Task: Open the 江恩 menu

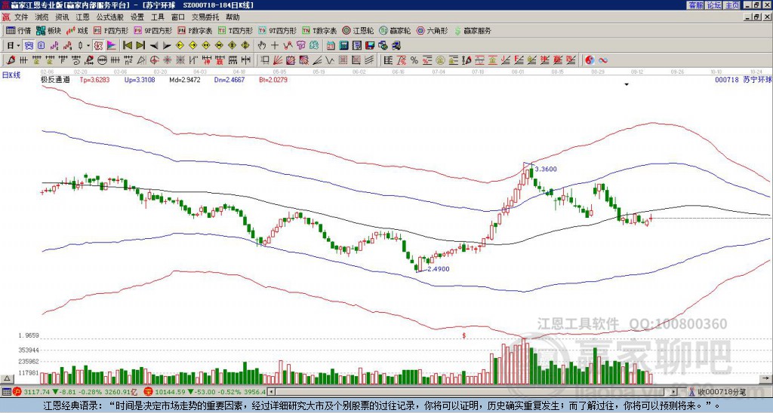Action: (83, 17)
